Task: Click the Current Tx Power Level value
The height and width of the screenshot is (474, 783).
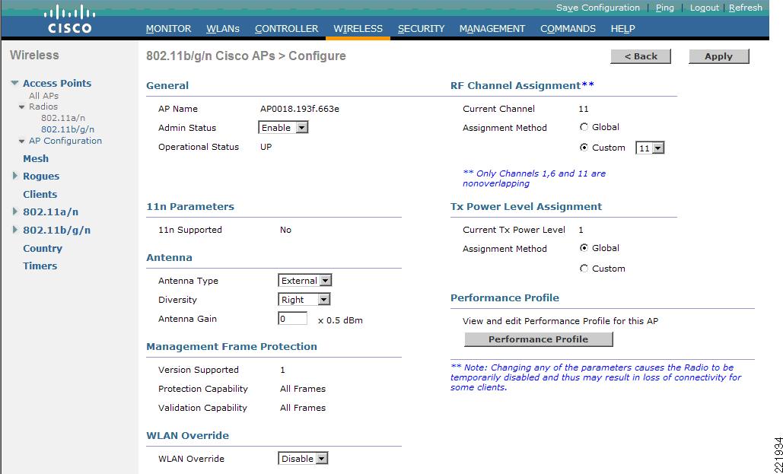Action: tap(581, 230)
